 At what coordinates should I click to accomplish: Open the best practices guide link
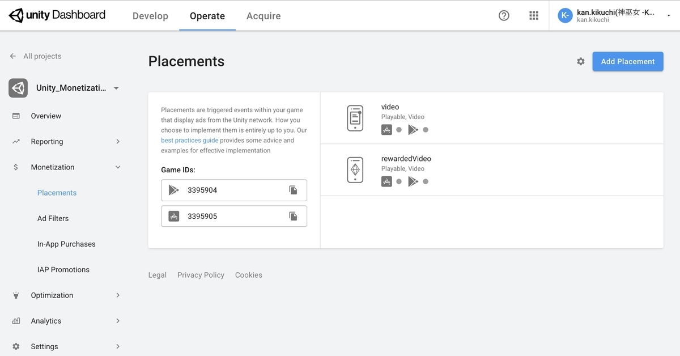coord(189,141)
